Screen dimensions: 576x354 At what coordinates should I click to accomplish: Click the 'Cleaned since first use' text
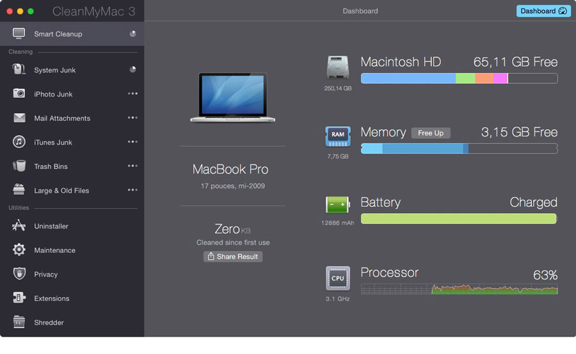[233, 243]
